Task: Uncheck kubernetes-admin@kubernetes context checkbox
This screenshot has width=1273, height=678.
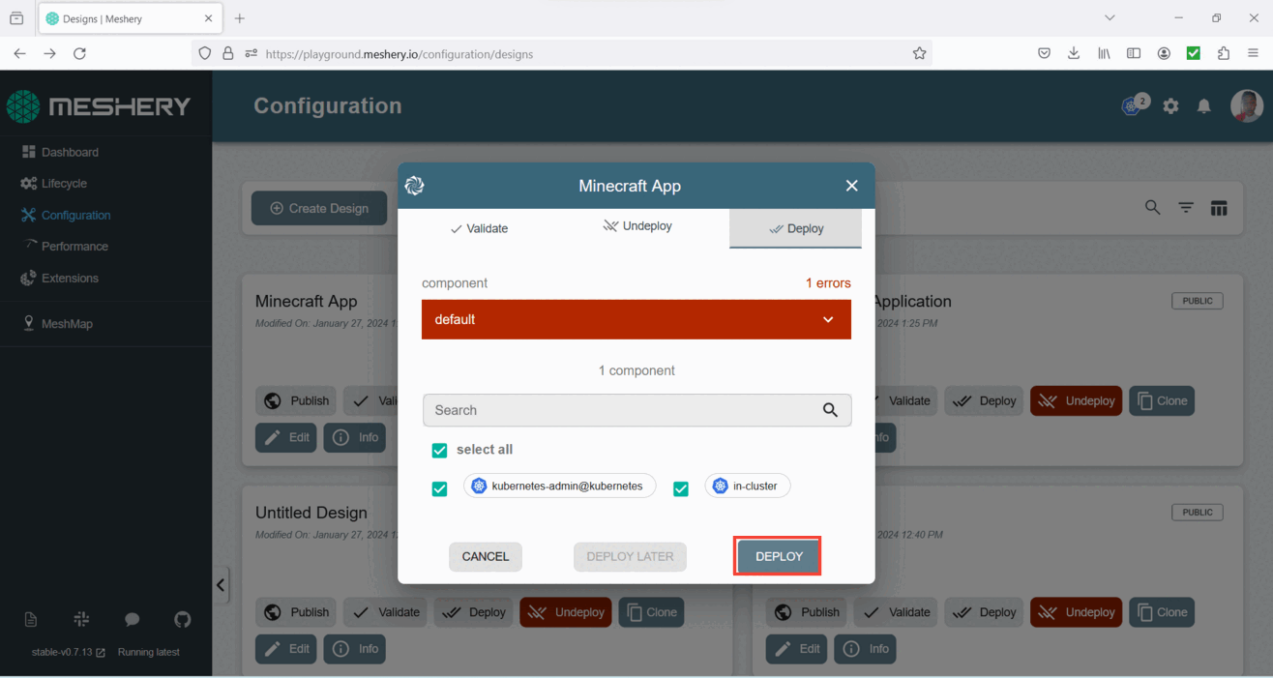Action: (439, 488)
